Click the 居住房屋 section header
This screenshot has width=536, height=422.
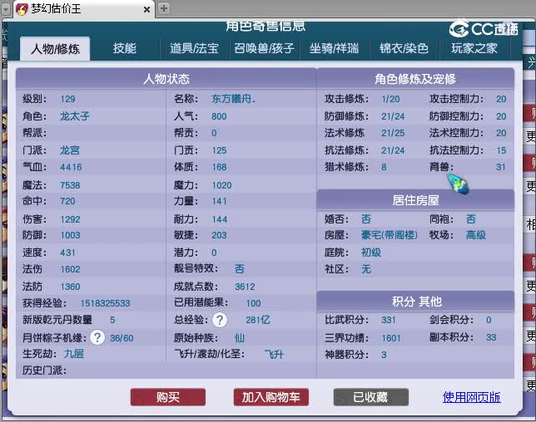tap(415, 200)
